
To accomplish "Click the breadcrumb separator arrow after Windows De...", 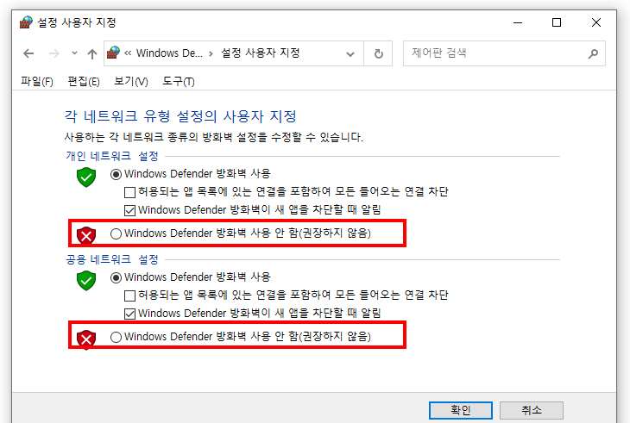I will pyautogui.click(x=211, y=53).
